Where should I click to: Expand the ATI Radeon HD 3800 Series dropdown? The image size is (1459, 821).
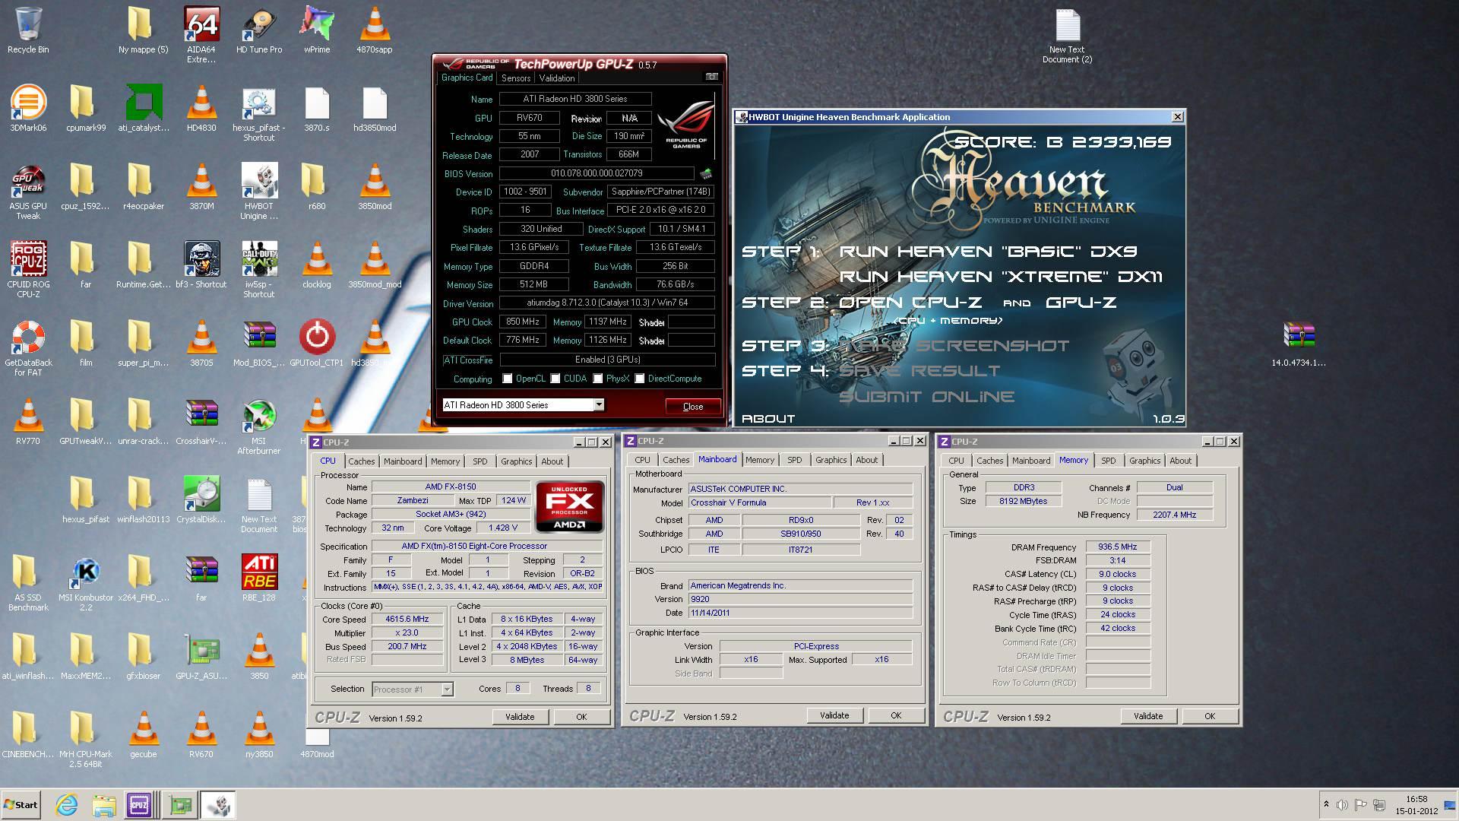coord(599,405)
